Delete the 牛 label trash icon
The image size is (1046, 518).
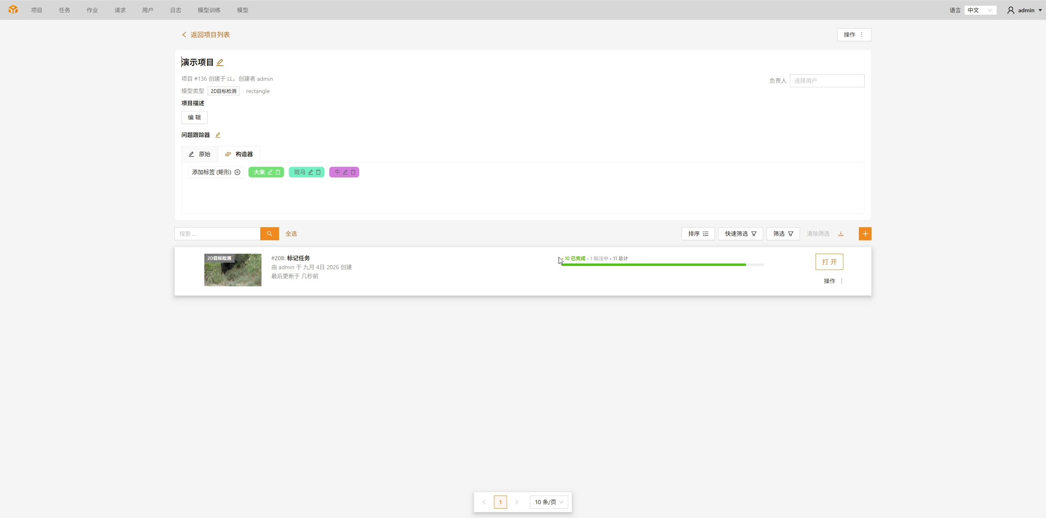pos(353,172)
